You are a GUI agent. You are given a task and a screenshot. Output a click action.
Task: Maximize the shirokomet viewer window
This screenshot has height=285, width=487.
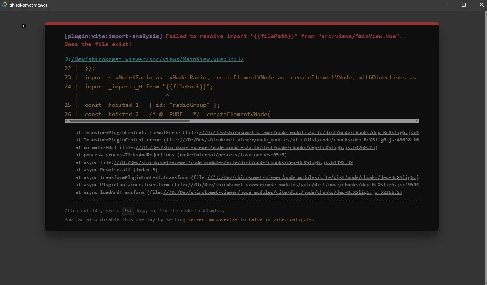(464, 5)
